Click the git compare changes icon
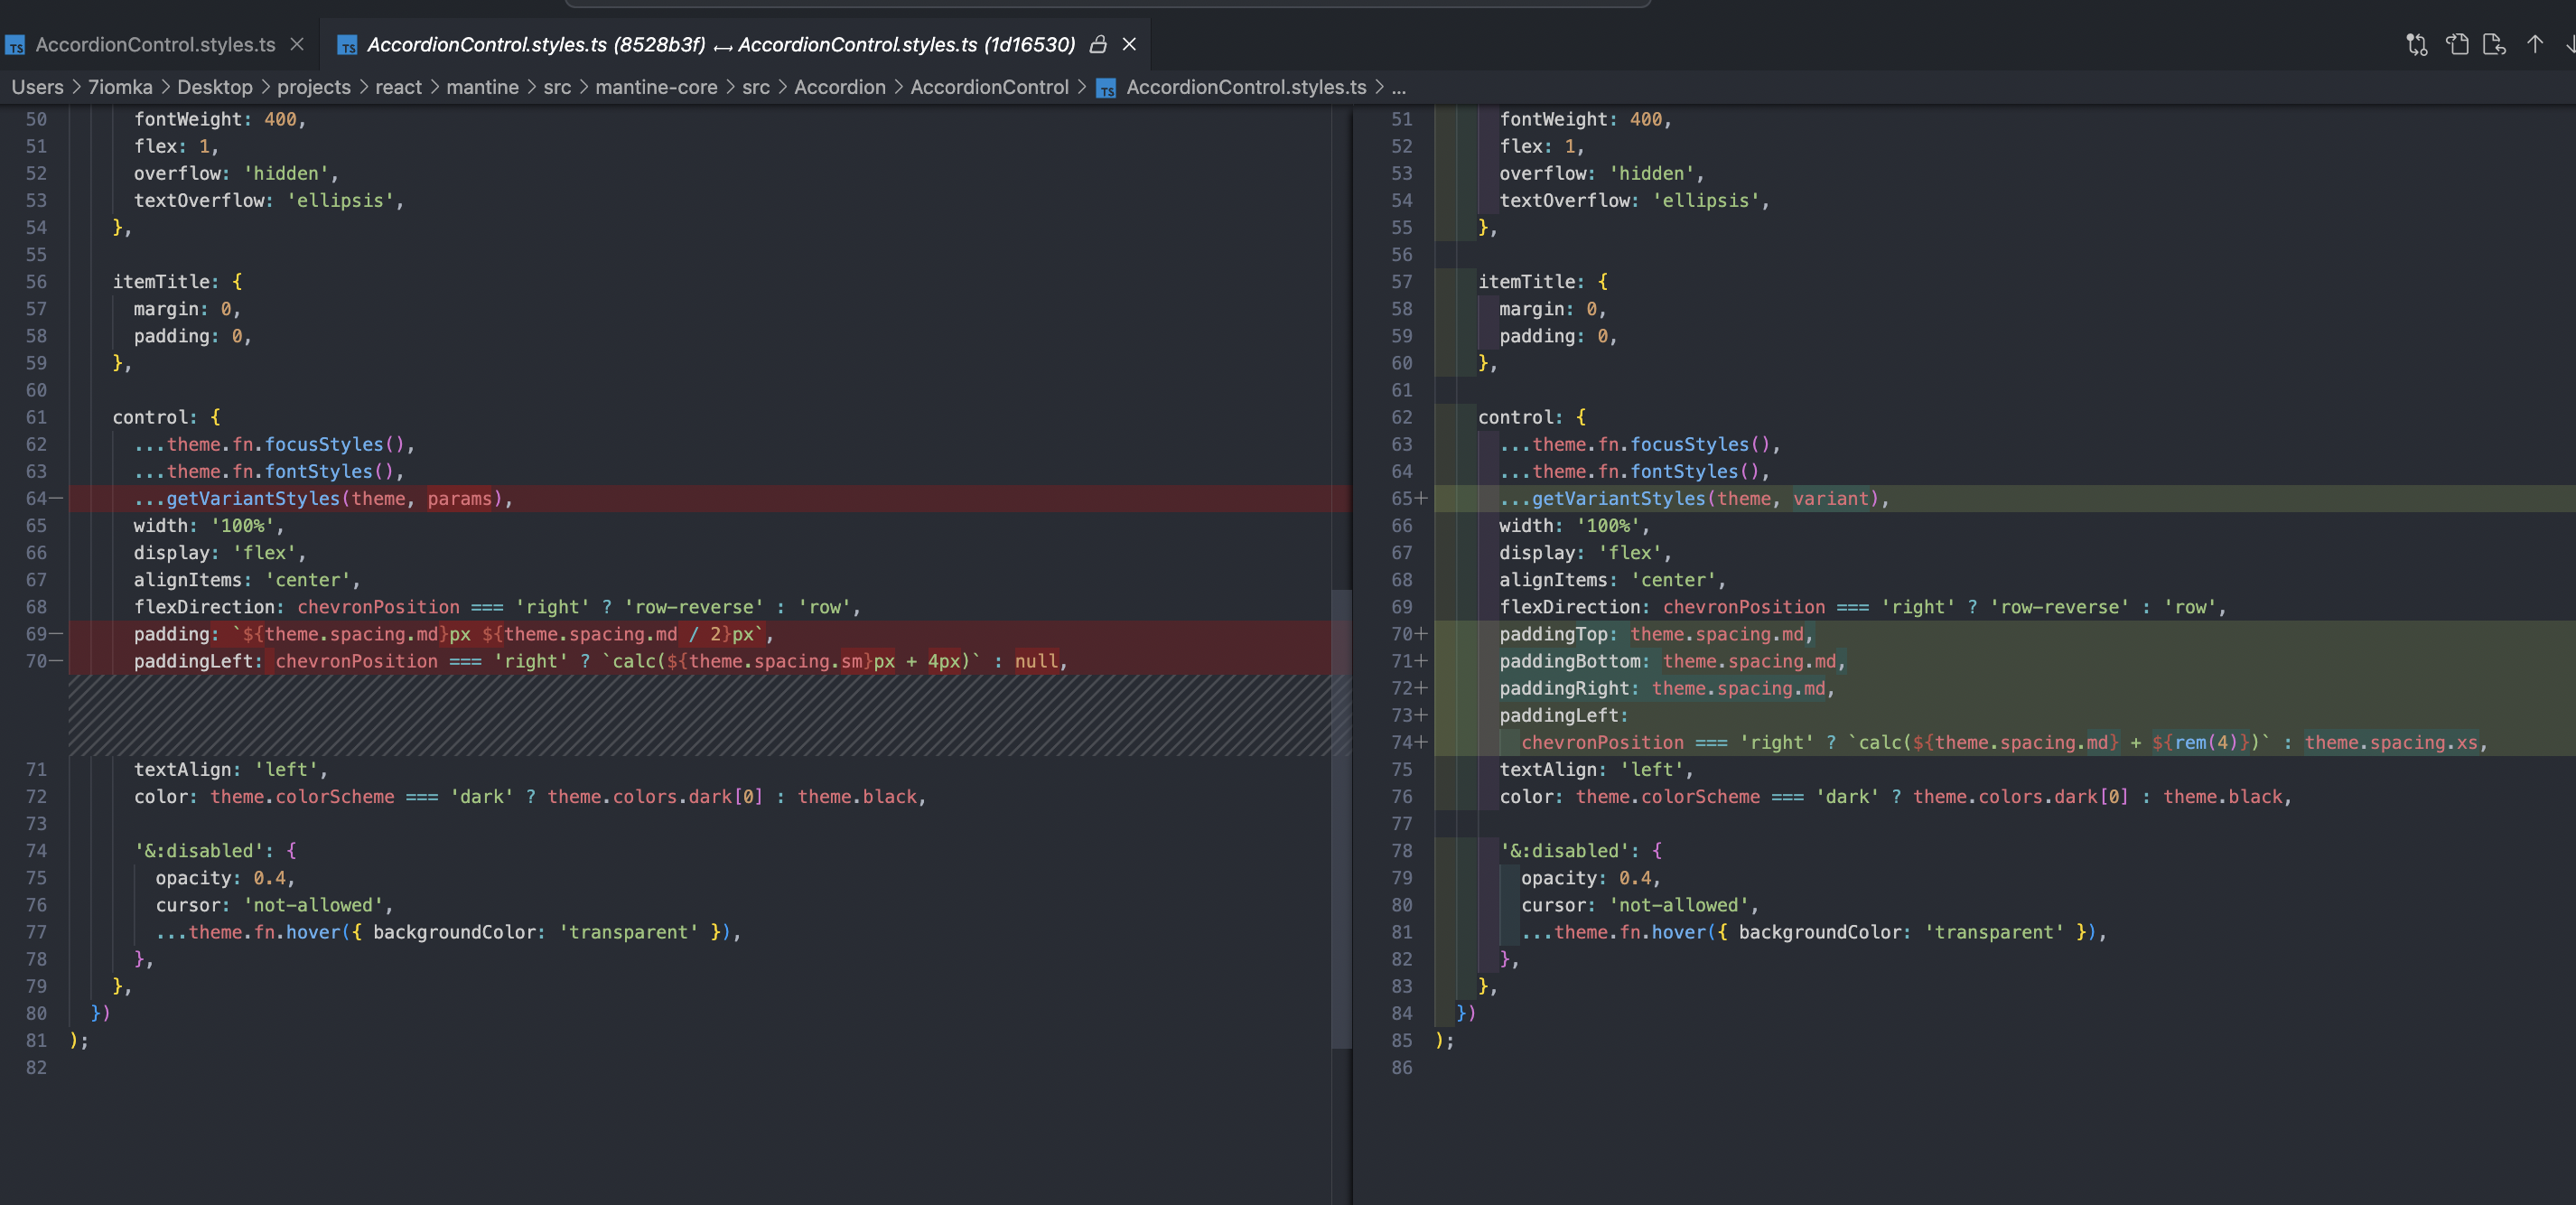Viewport: 2576px width, 1205px height. tap(2417, 44)
